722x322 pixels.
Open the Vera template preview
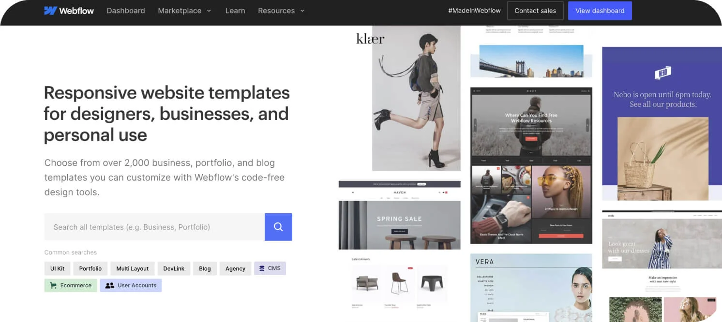pos(531,288)
